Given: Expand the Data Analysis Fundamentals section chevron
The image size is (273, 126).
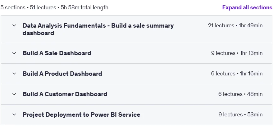Looking at the screenshot, I should tap(14, 25).
